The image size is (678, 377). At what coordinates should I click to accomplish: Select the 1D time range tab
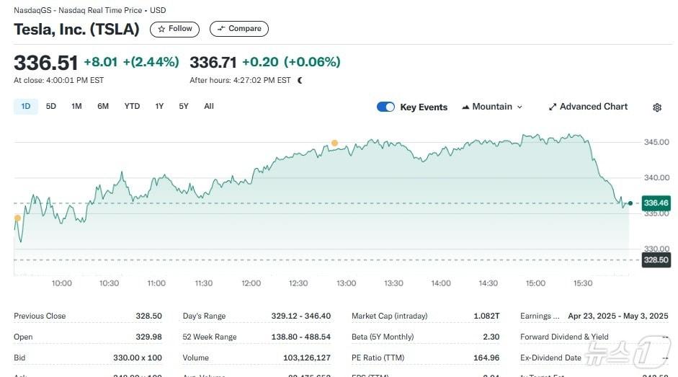coord(26,107)
